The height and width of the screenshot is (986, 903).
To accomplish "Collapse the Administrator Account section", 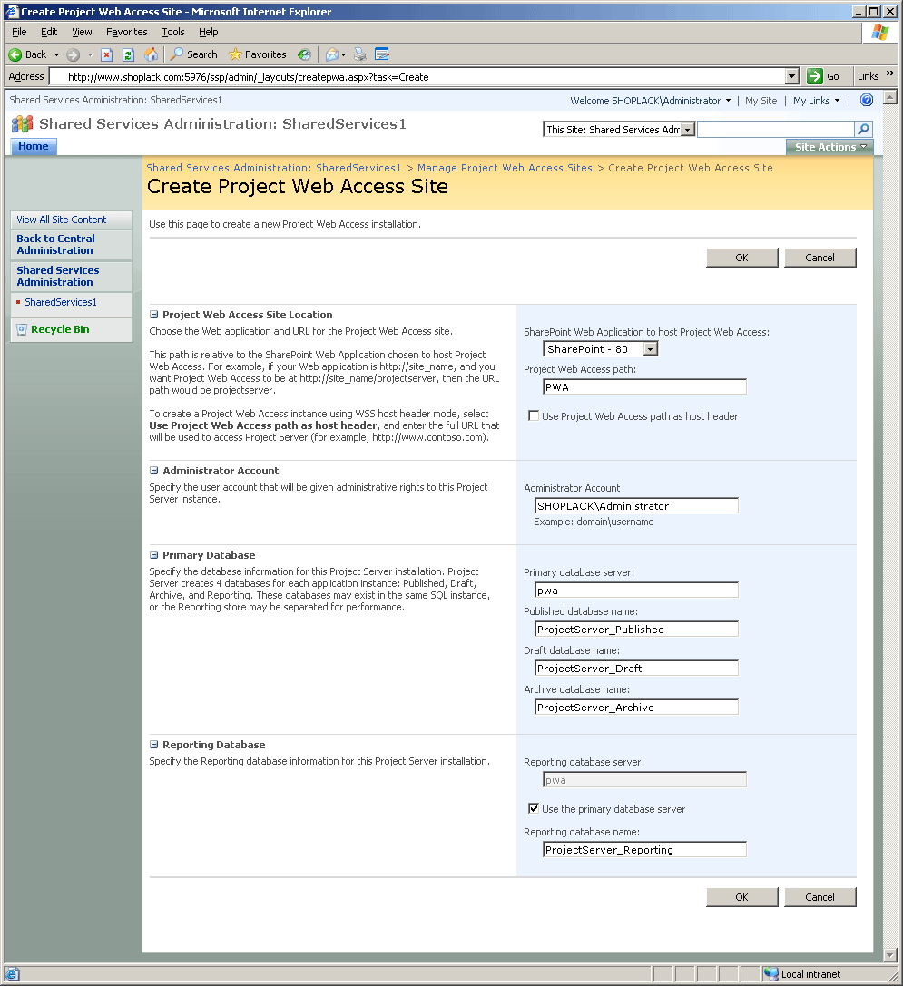I will coord(153,471).
